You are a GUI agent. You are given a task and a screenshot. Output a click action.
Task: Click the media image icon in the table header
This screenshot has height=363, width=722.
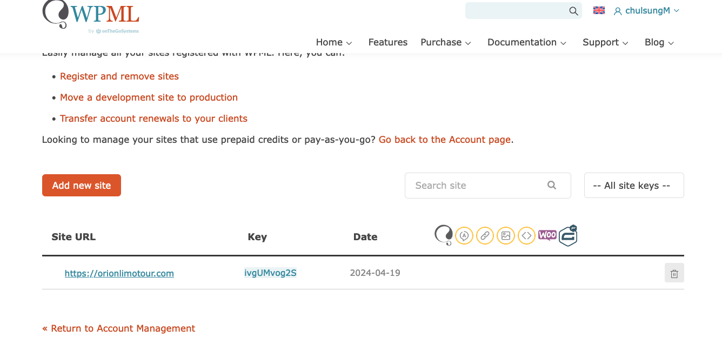(x=505, y=236)
